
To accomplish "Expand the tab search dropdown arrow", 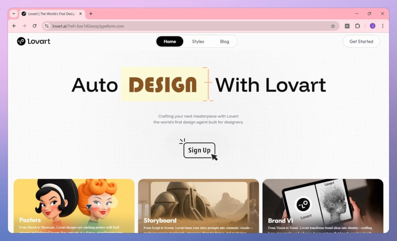I will point(14,14).
